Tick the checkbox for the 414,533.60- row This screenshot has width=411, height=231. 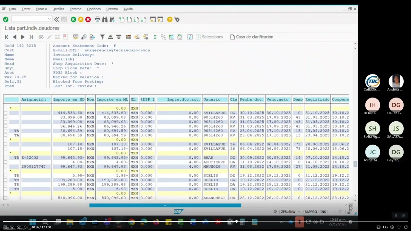5,113
